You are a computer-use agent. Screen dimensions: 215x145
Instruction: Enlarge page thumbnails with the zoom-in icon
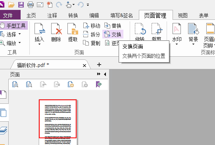click(15, 84)
